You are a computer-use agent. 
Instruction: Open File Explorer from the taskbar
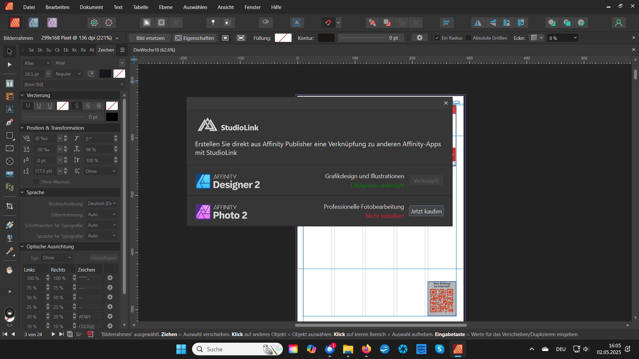(348, 349)
